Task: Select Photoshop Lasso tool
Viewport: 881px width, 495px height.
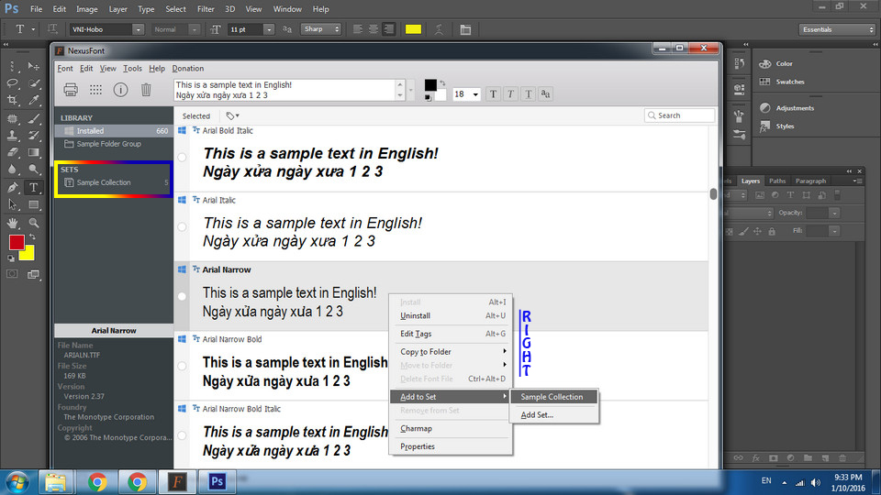Action: click(x=12, y=83)
